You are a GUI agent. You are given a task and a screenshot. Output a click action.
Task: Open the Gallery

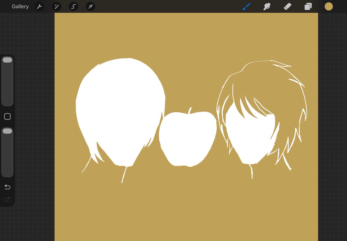pos(20,6)
